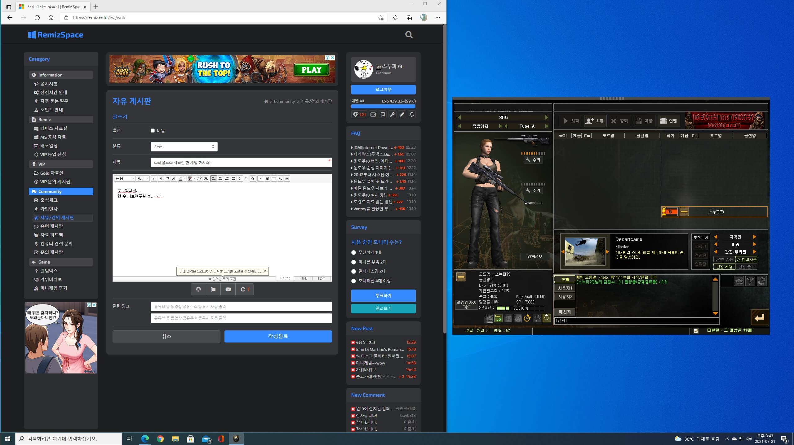Viewport: 794px width, 445px height.
Task: Tick the 비밀 secret post checkbox
Action: [x=153, y=131]
